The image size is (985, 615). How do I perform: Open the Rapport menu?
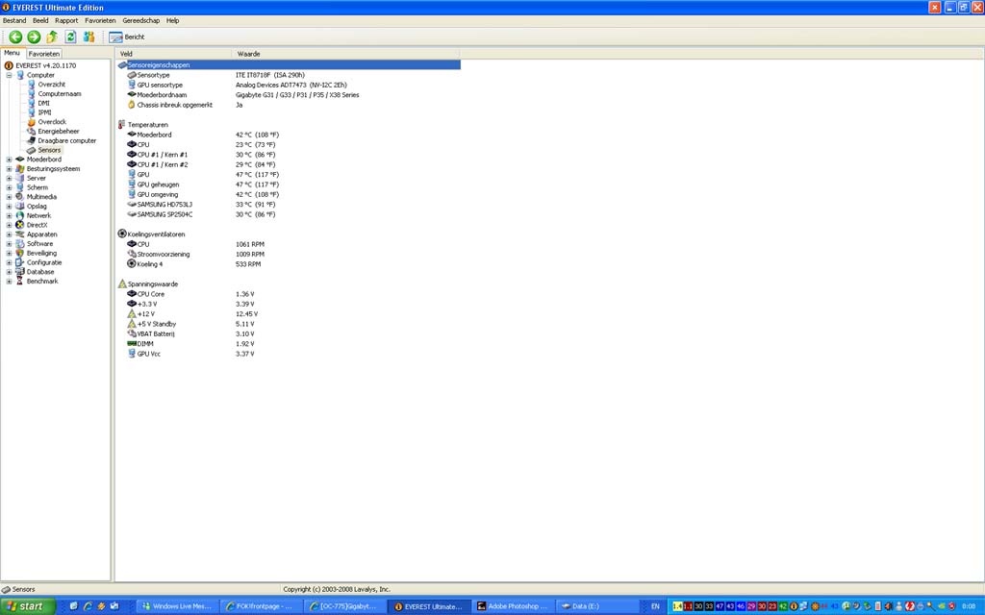click(x=66, y=21)
